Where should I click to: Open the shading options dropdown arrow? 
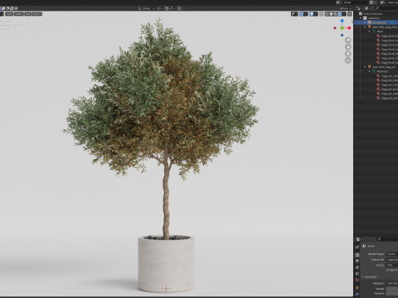click(344, 14)
